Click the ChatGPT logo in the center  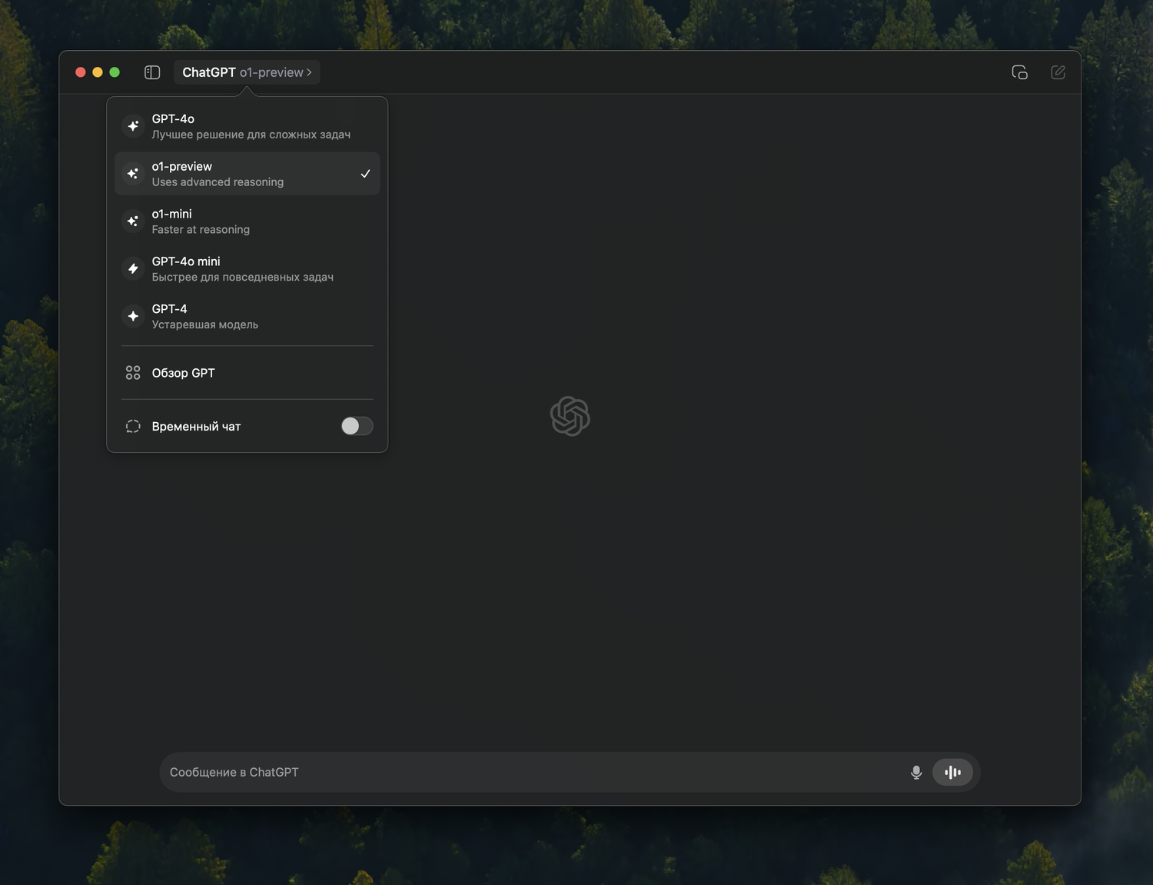click(x=570, y=416)
